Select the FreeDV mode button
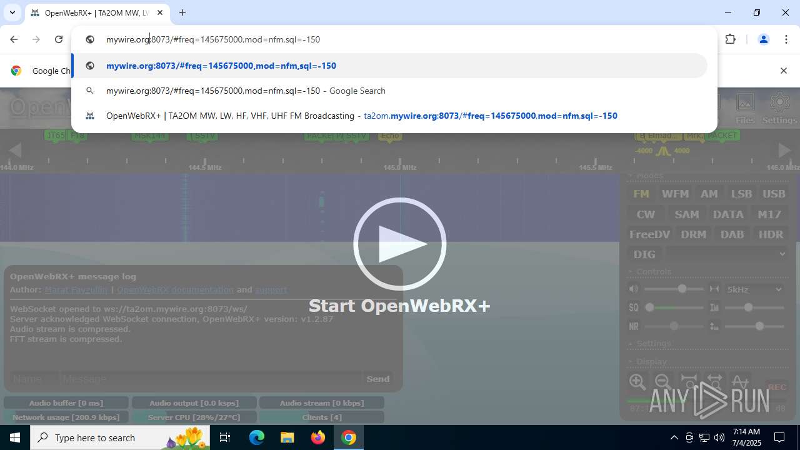 649,234
